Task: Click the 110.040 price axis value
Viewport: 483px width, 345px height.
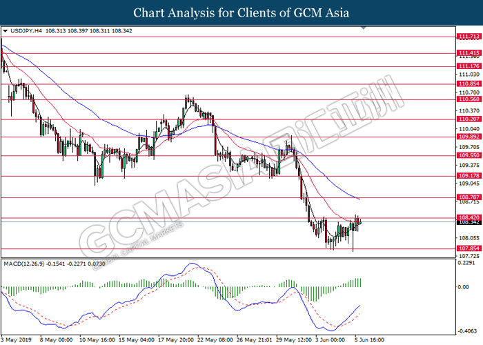Action: click(x=469, y=129)
